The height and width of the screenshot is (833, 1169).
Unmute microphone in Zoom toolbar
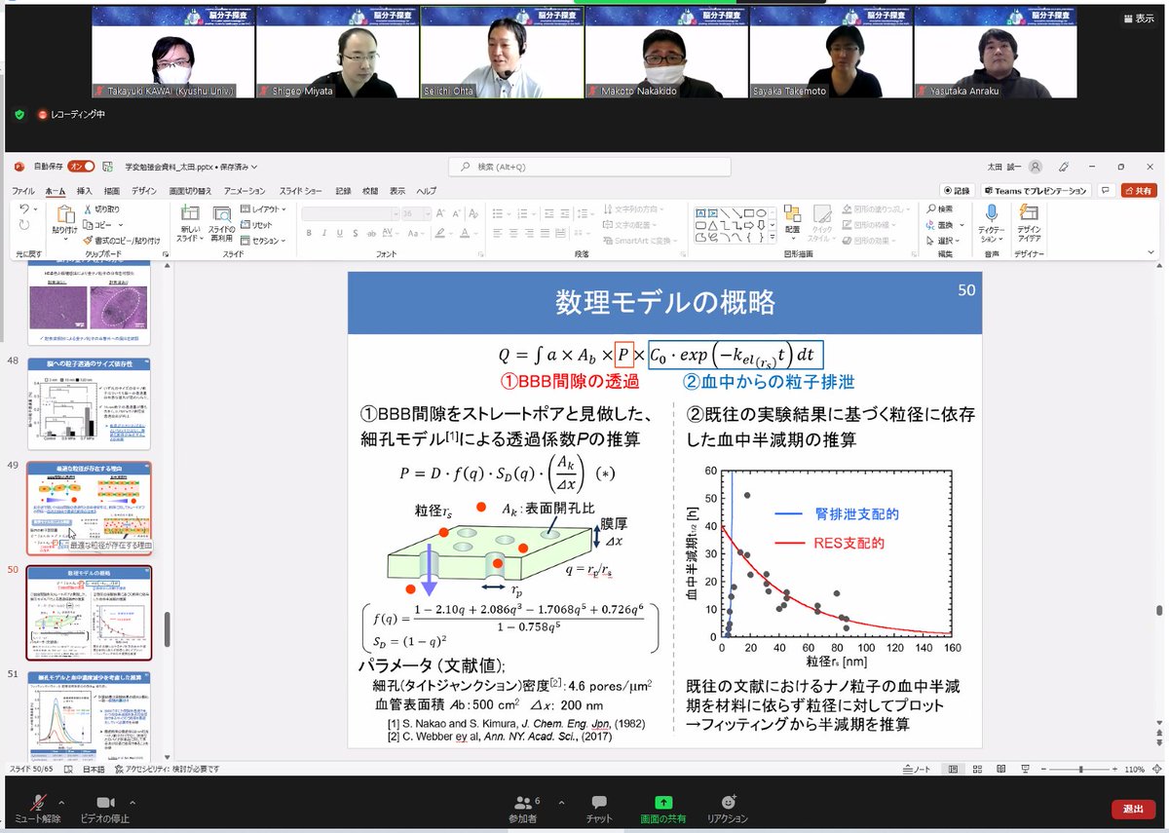point(39,808)
